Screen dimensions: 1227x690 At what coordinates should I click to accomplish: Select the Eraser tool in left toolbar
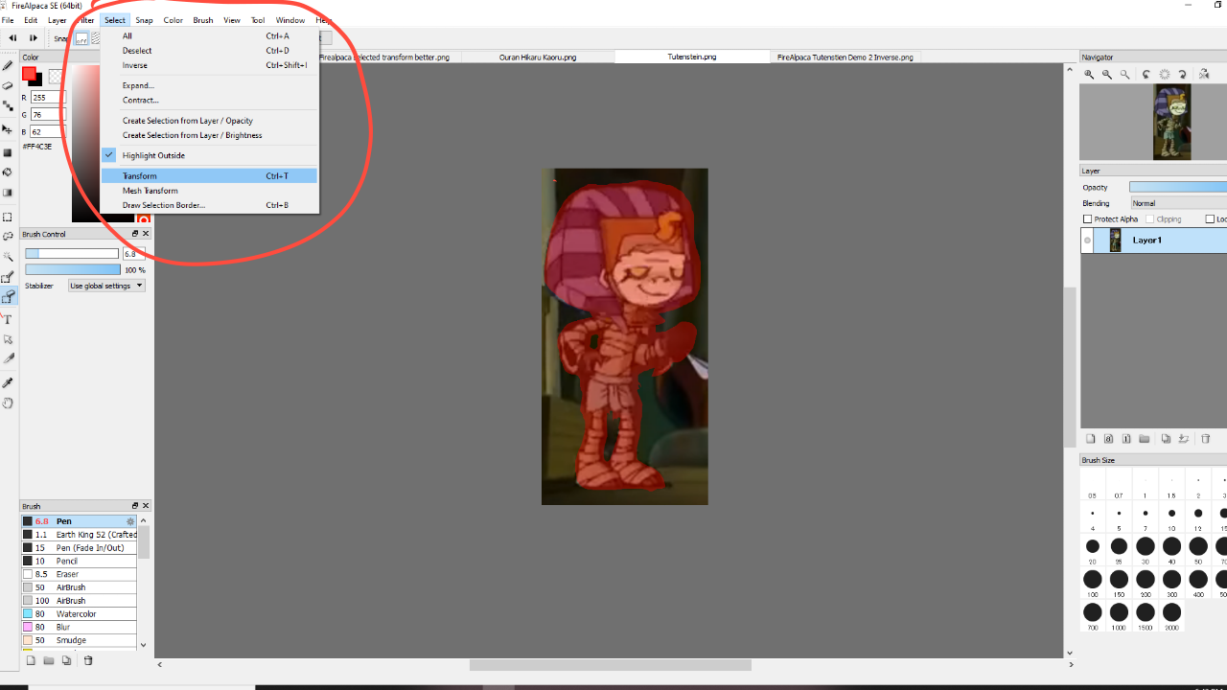(x=8, y=85)
